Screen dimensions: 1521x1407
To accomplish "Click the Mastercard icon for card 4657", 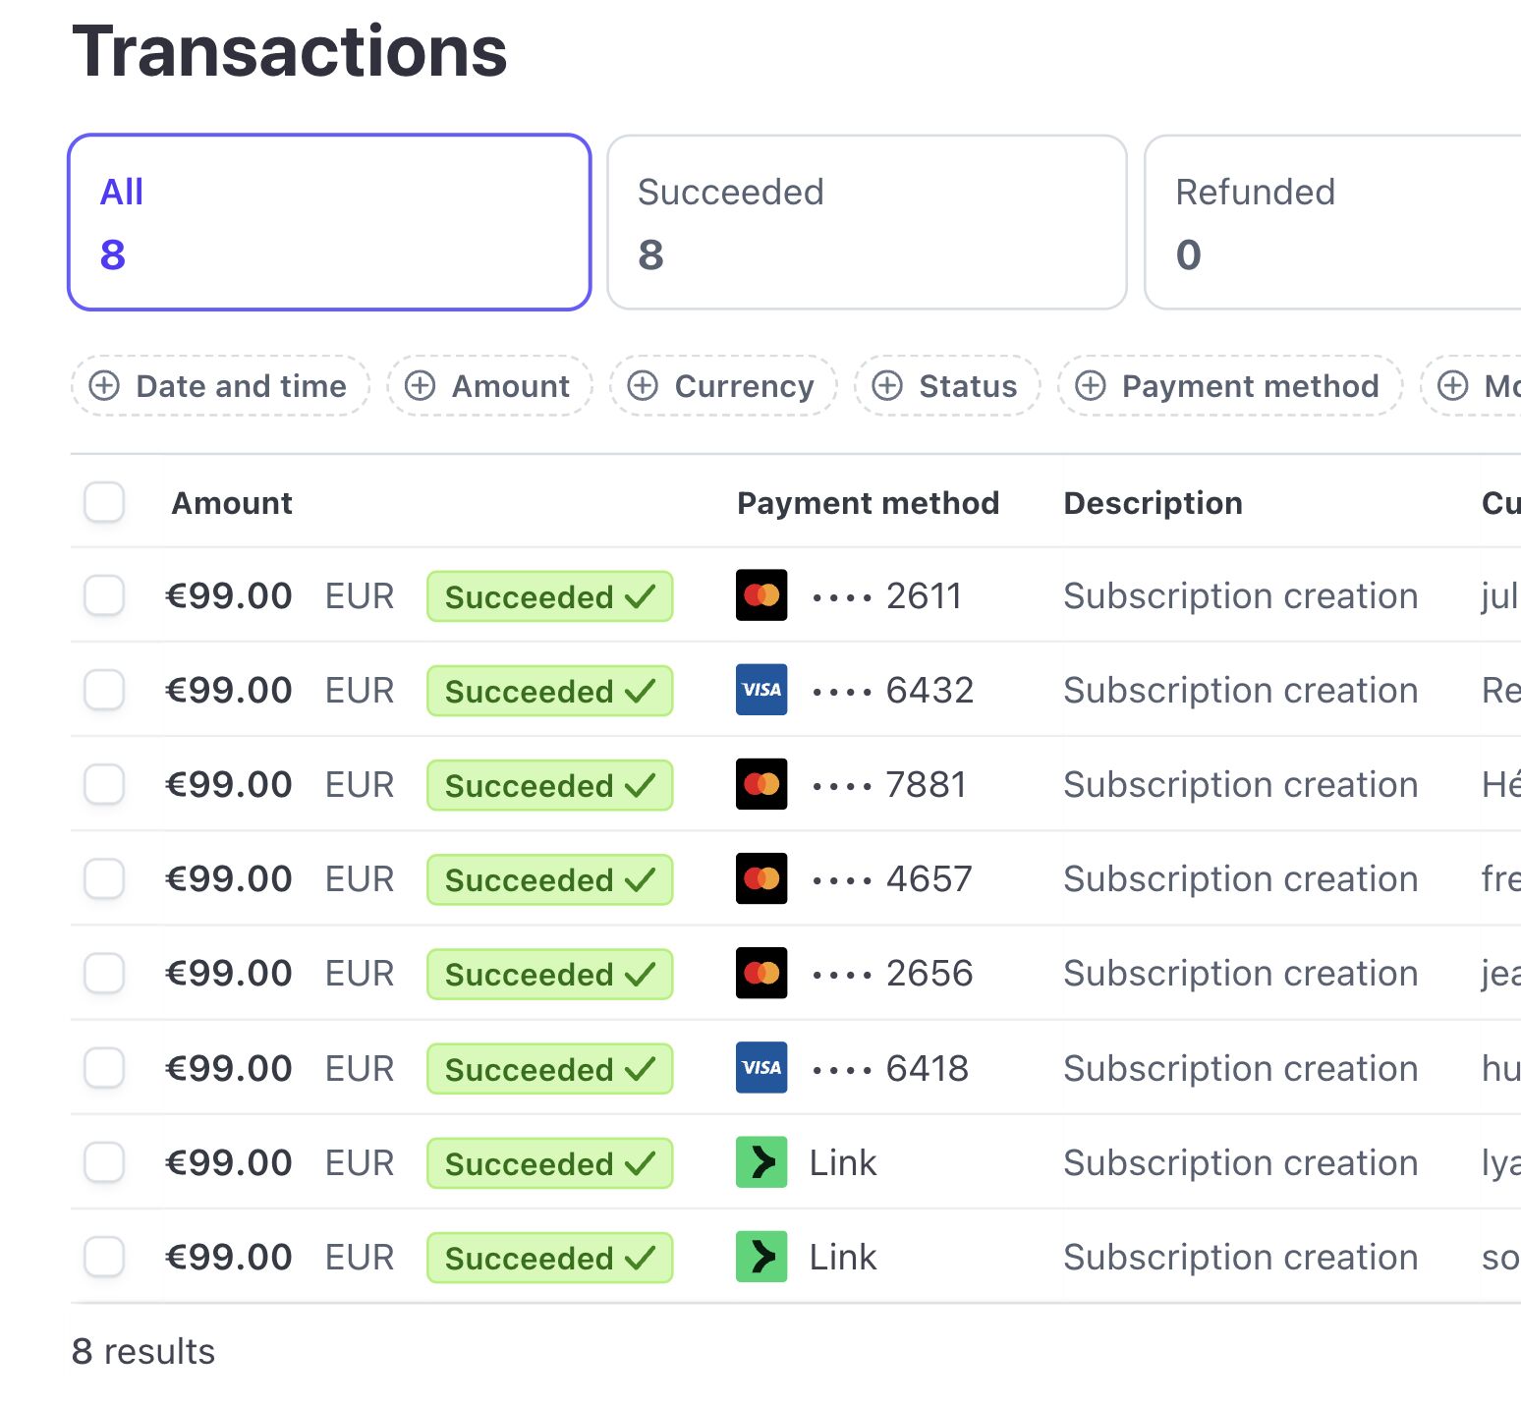I will (760, 878).
